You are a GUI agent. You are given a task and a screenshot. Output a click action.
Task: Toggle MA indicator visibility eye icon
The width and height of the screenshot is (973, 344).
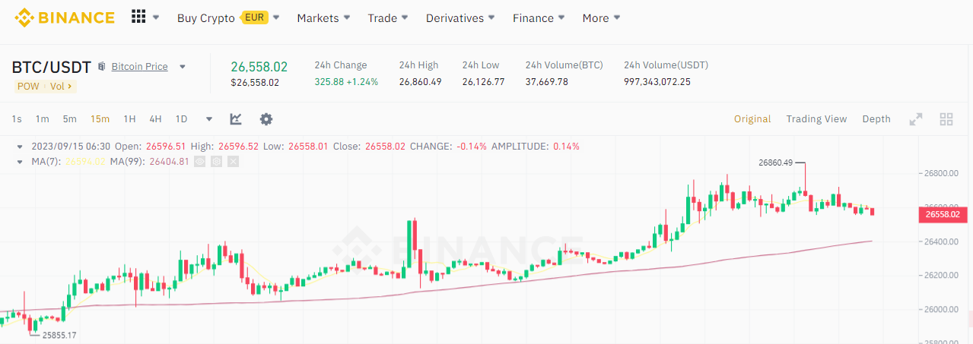(200, 161)
